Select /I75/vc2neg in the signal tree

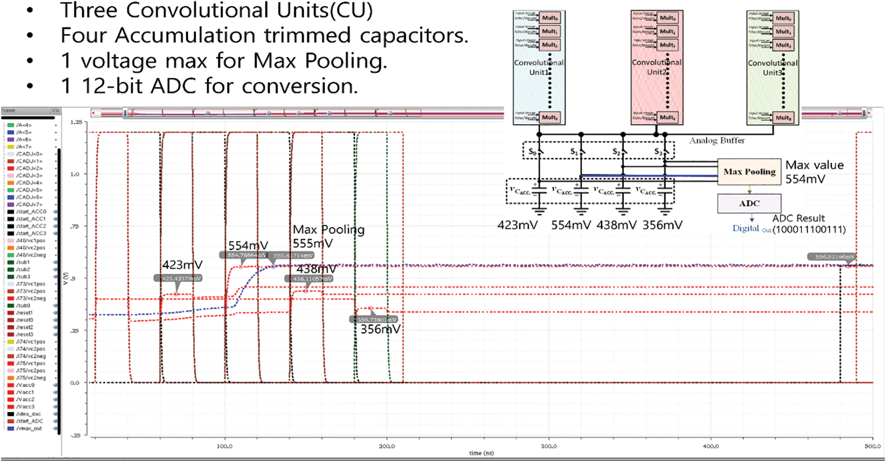click(31, 378)
